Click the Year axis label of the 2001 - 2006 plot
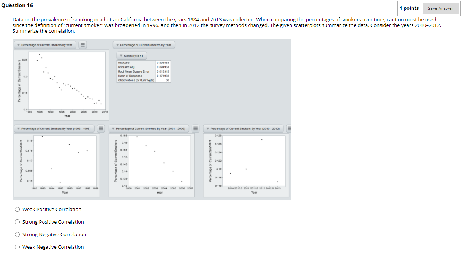The width and height of the screenshot is (467, 262). pyautogui.click(x=160, y=193)
